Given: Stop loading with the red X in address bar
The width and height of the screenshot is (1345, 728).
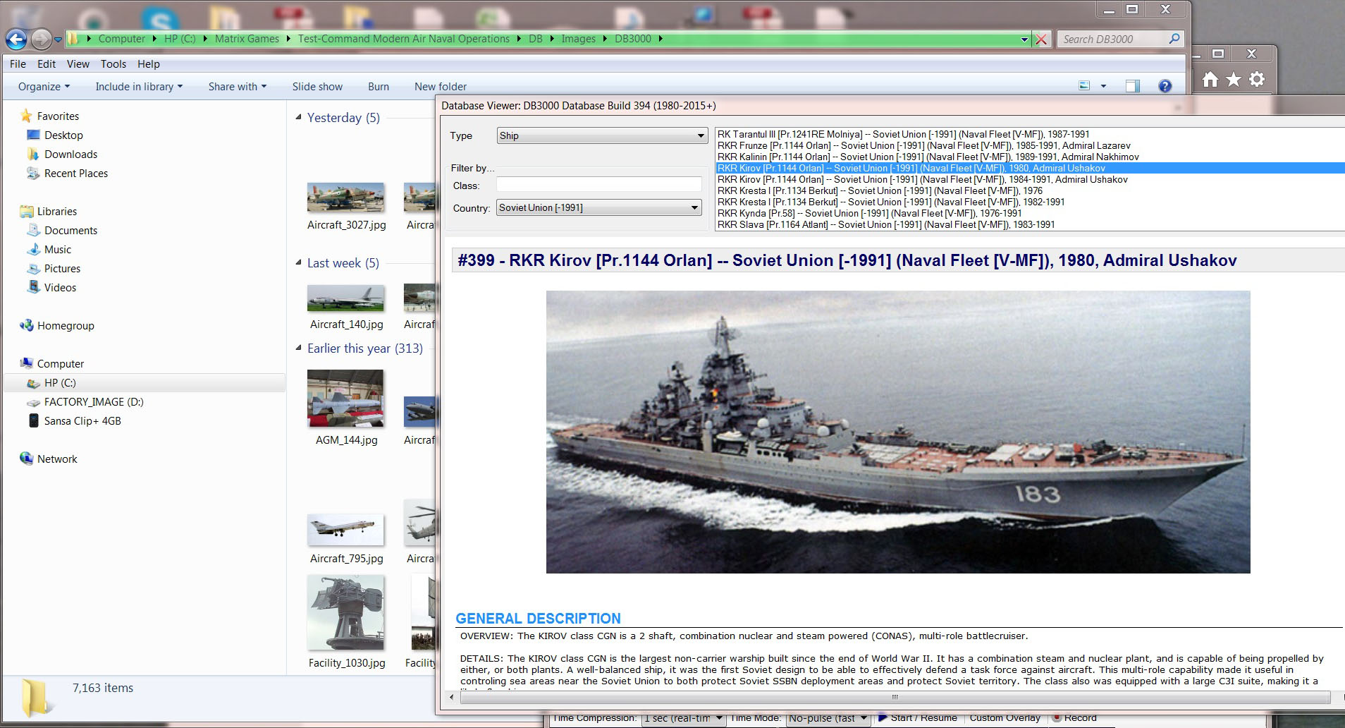Looking at the screenshot, I should [x=1041, y=39].
